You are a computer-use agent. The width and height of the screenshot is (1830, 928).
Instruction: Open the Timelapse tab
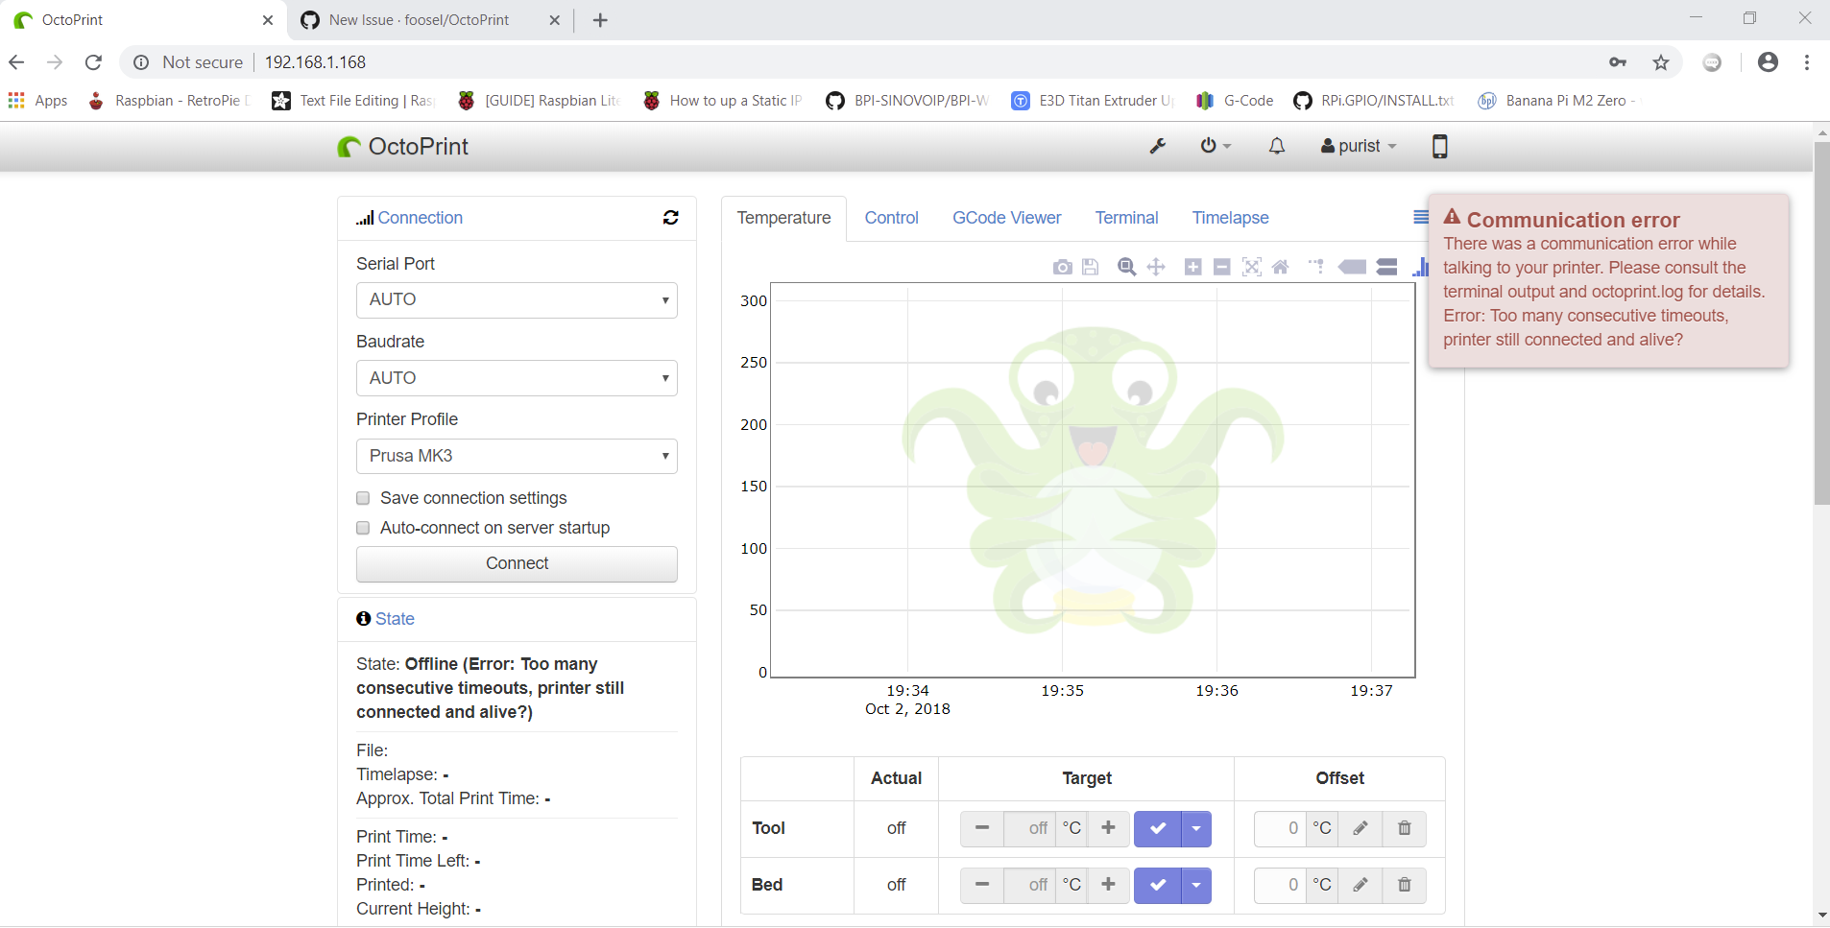click(1230, 218)
